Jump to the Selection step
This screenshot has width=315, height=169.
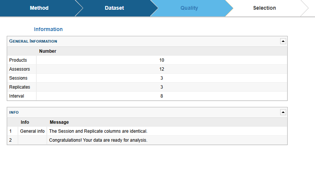tap(264, 8)
